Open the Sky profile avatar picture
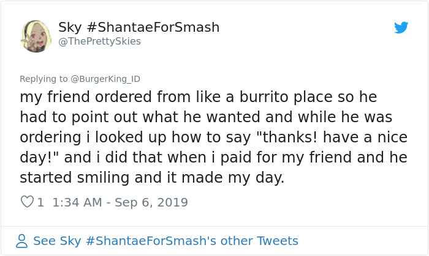This screenshot has width=429, height=256. coord(36,36)
